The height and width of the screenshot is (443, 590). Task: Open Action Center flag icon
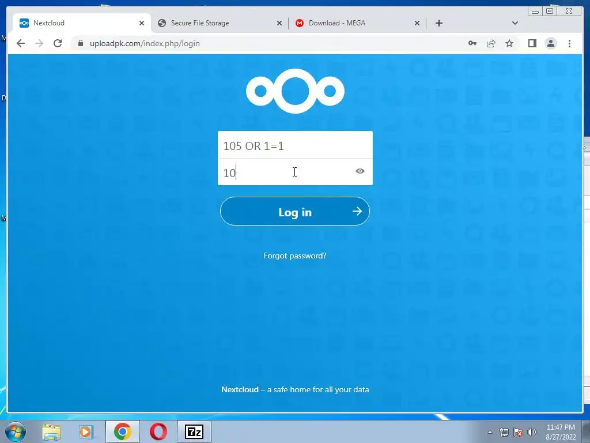pyautogui.click(x=518, y=432)
